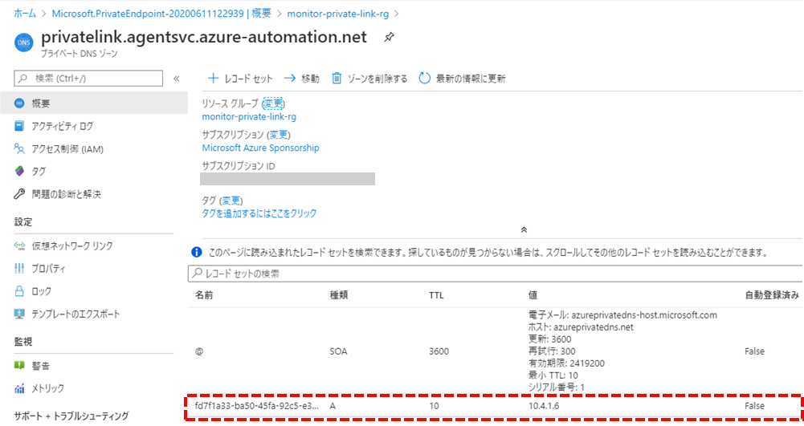Go to ホーム breadcrumb

coord(25,14)
